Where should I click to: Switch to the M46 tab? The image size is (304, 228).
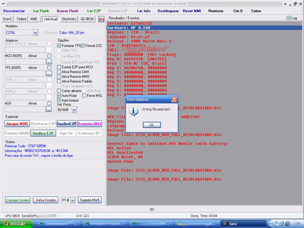(34, 19)
